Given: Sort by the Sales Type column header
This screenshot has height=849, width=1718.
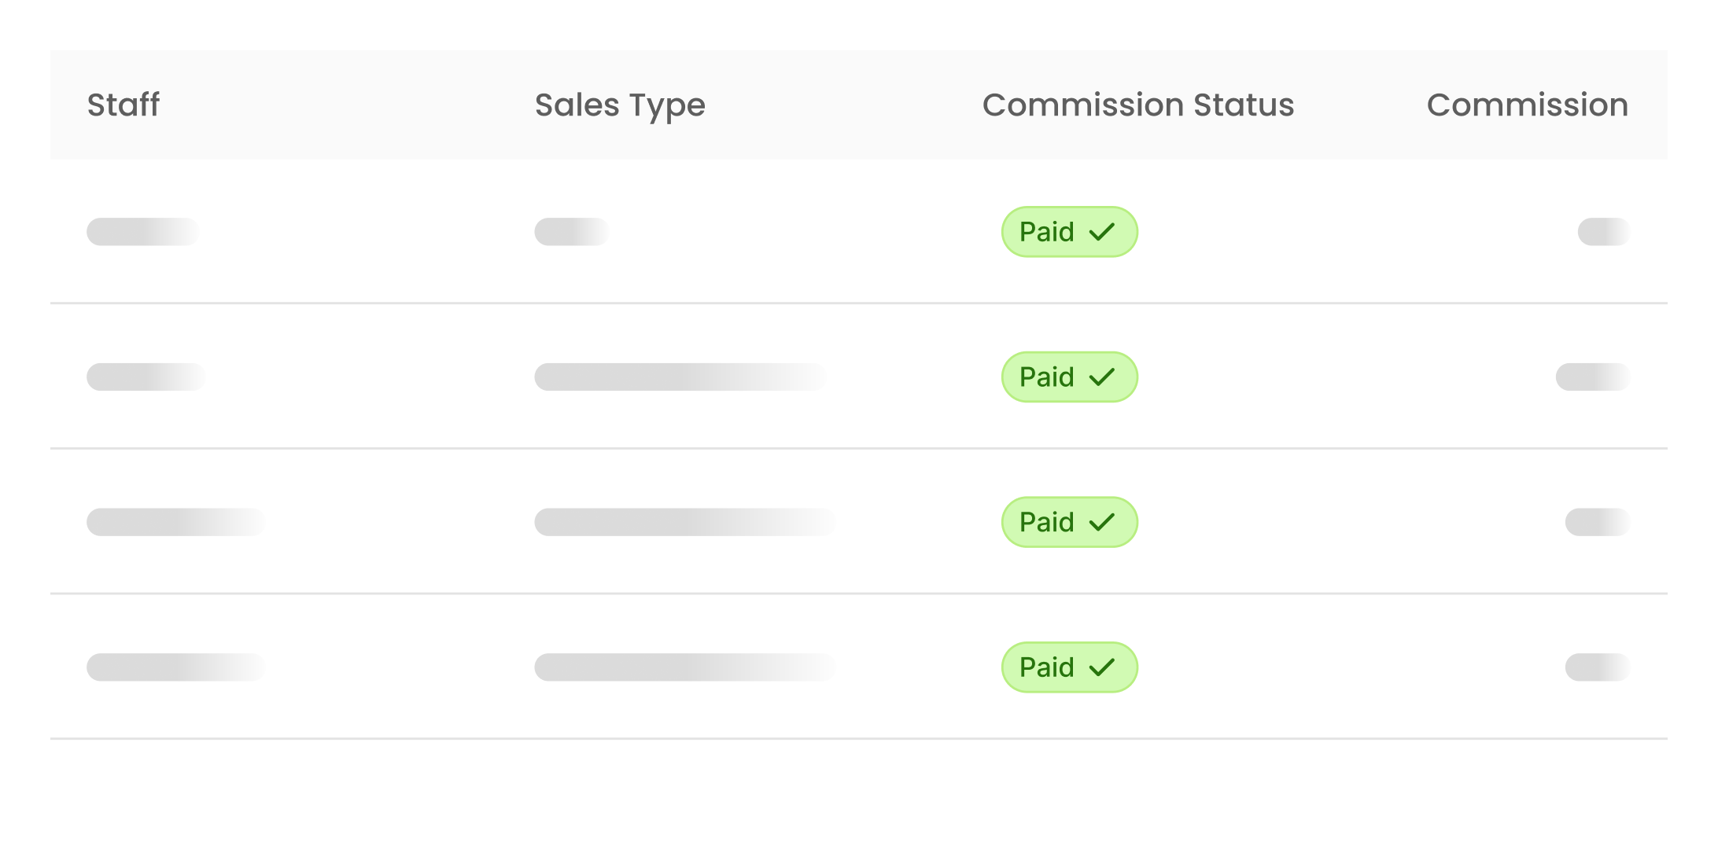Looking at the screenshot, I should (x=620, y=105).
